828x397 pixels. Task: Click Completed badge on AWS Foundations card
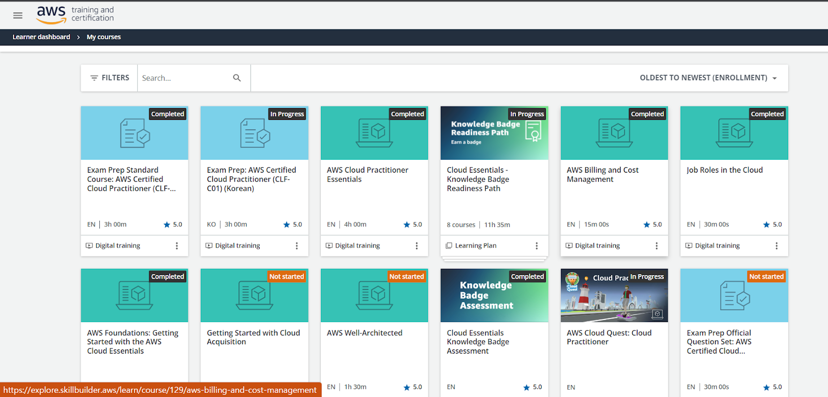[168, 277]
